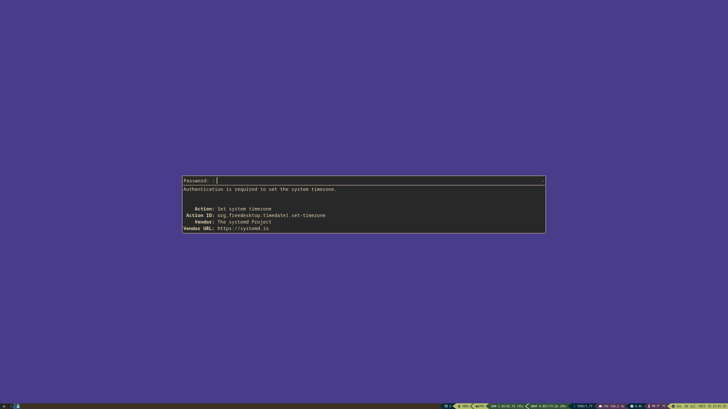Open the Firefox workspace icon in bar
This screenshot has height=409, width=728.
(4, 406)
